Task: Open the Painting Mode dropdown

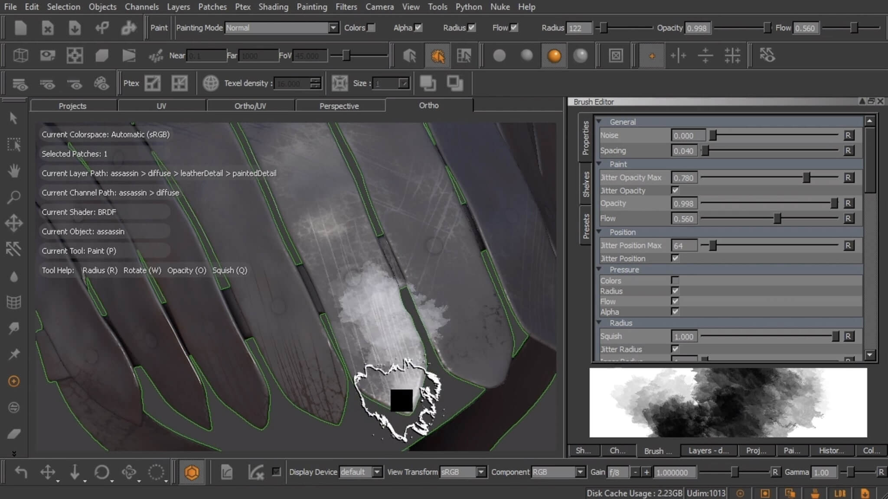Action: point(333,27)
